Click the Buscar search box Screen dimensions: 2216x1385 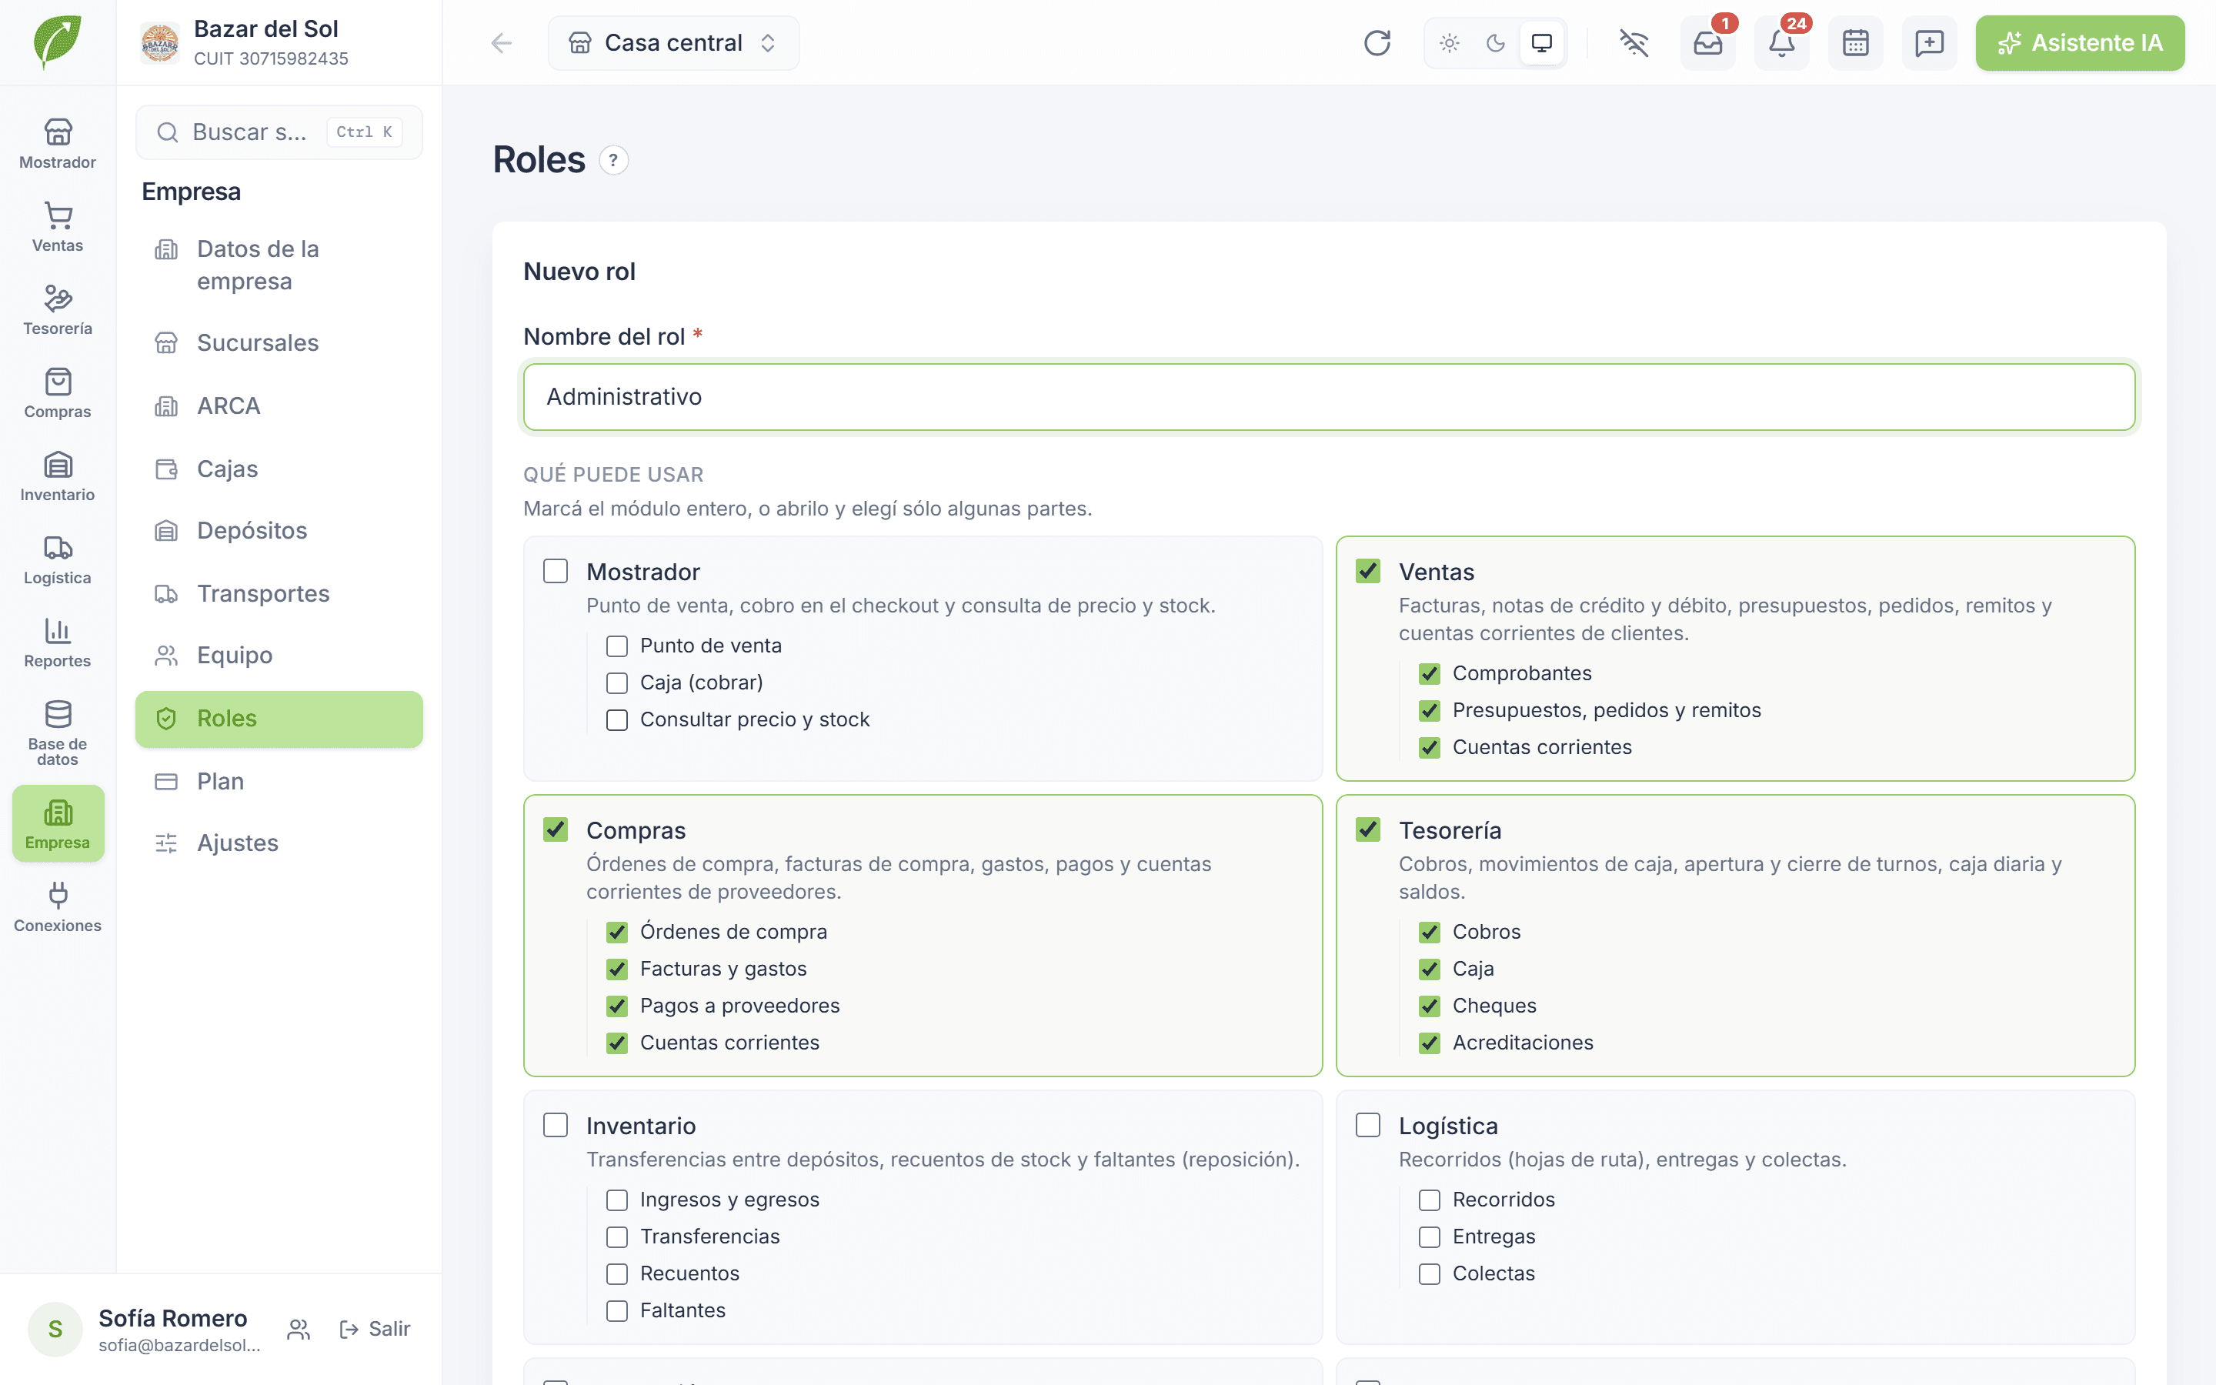click(x=279, y=132)
